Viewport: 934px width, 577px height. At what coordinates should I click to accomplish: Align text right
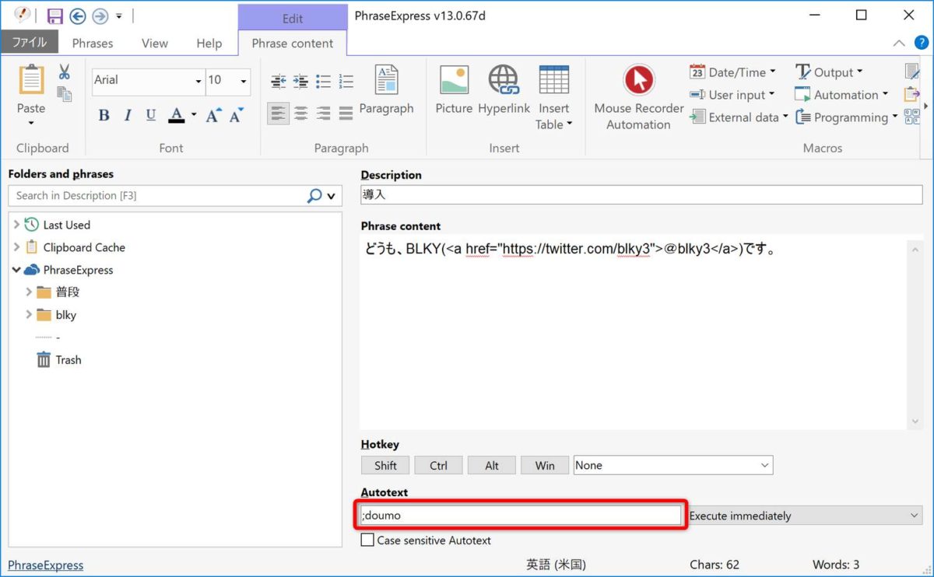[x=323, y=114]
